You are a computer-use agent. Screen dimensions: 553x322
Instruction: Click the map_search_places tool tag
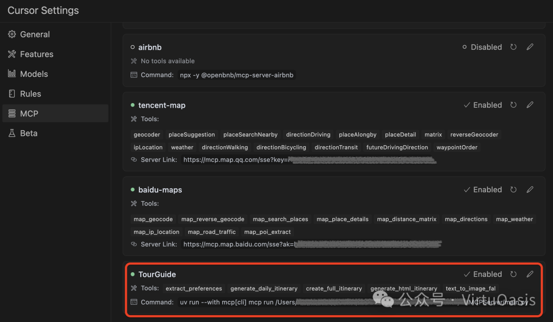(281, 219)
